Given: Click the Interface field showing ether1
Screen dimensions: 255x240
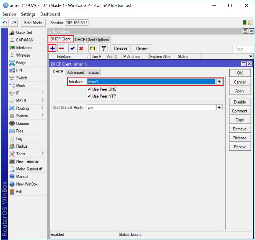Looking at the screenshot, I should click(151, 82).
